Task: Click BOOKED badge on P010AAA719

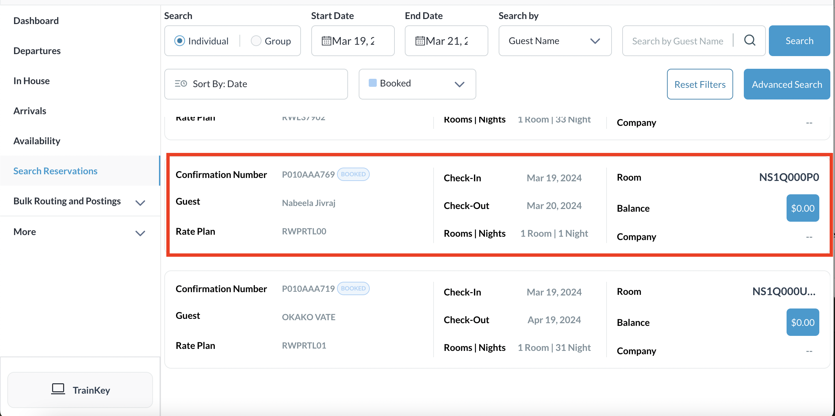Action: pyautogui.click(x=353, y=288)
